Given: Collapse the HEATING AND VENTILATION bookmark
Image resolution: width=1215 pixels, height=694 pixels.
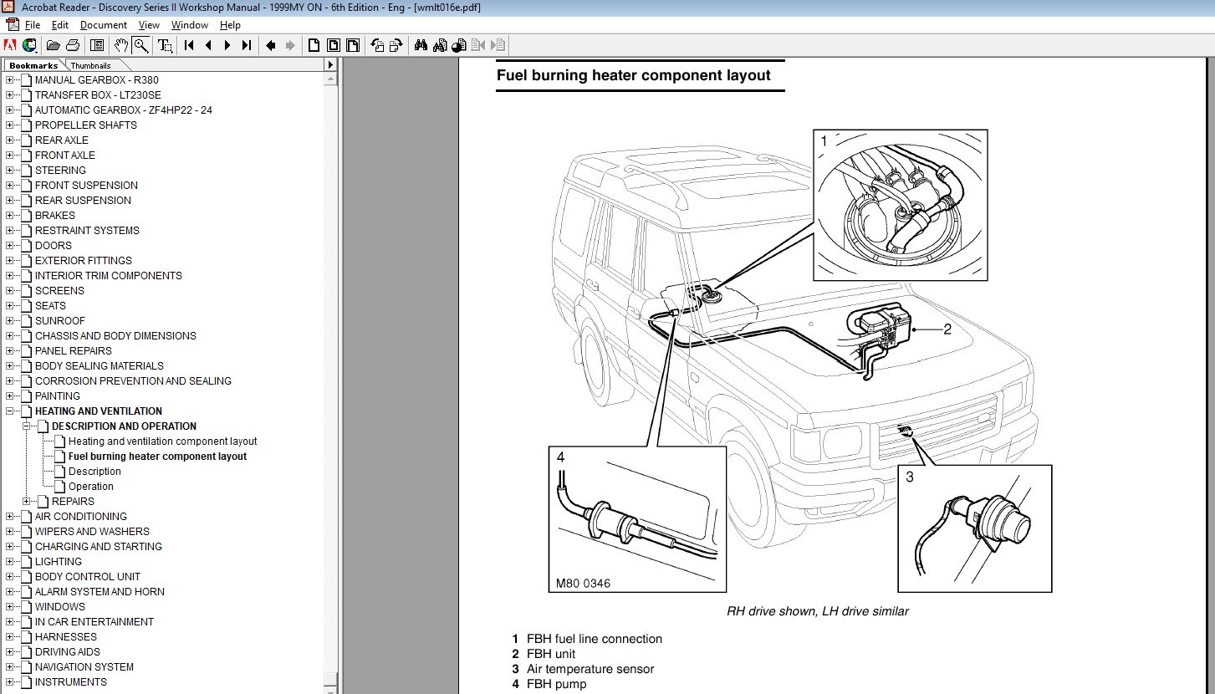Looking at the screenshot, I should pyautogui.click(x=10, y=411).
